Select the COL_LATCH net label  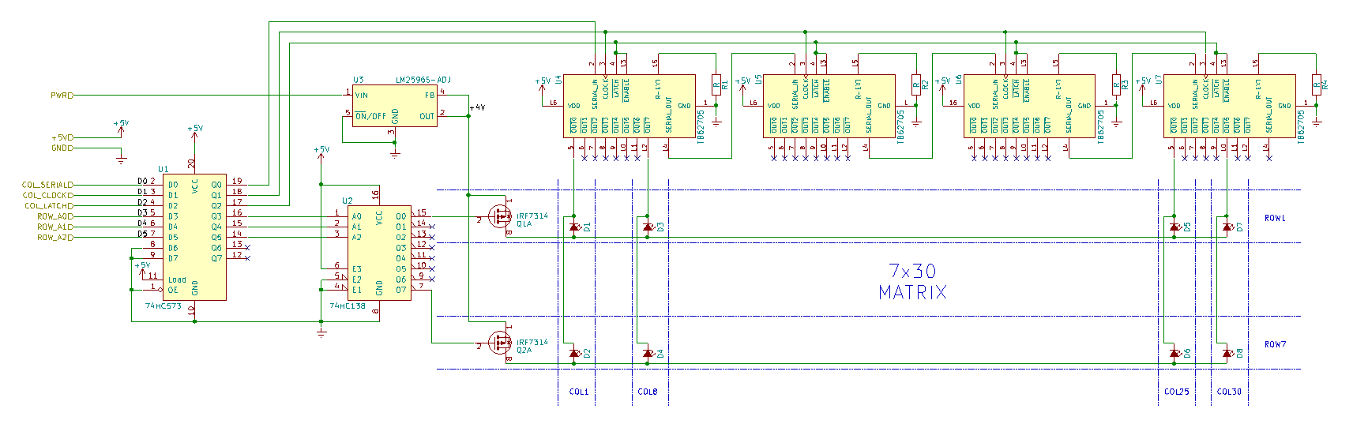(49, 206)
